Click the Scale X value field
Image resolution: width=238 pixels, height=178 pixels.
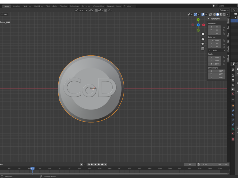point(214,57)
